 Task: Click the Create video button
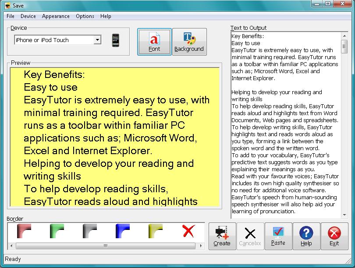coord(222,236)
